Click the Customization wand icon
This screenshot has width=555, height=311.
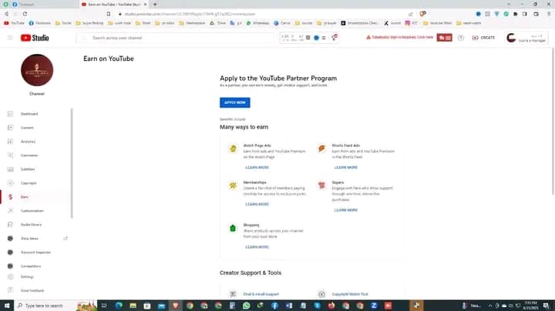pos(11,211)
